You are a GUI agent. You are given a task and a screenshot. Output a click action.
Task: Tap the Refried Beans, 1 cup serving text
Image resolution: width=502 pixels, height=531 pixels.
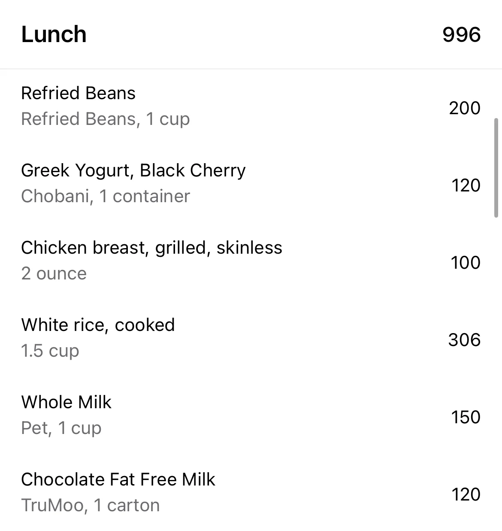coord(106,119)
